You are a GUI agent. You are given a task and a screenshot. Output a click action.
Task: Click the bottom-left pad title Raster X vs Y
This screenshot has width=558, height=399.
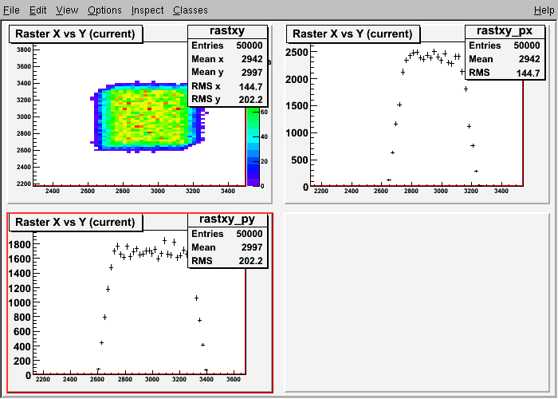coord(76,223)
